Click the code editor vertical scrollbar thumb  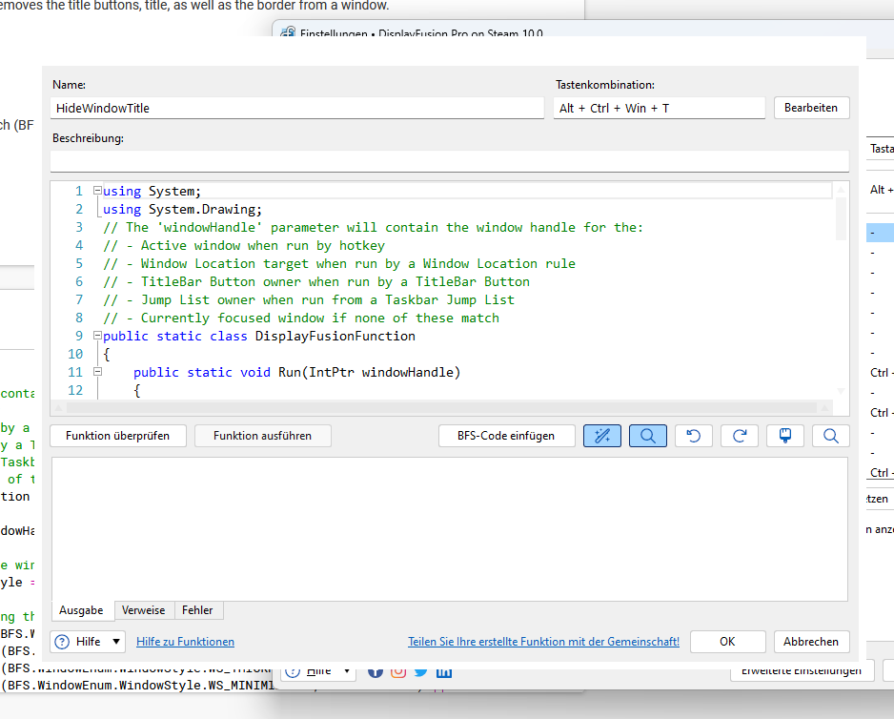point(841,219)
